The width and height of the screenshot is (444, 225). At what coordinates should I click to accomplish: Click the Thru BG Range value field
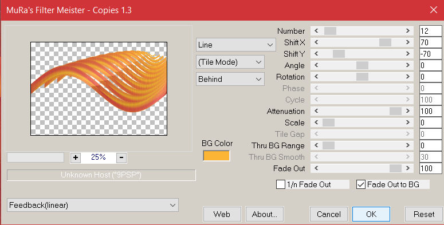pyautogui.click(x=430, y=145)
